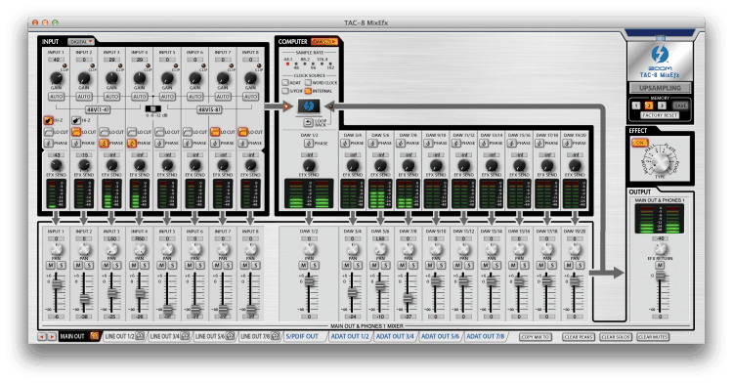The height and width of the screenshot is (383, 733).
Task: Click the Loop Back icon button
Action: pos(309,123)
